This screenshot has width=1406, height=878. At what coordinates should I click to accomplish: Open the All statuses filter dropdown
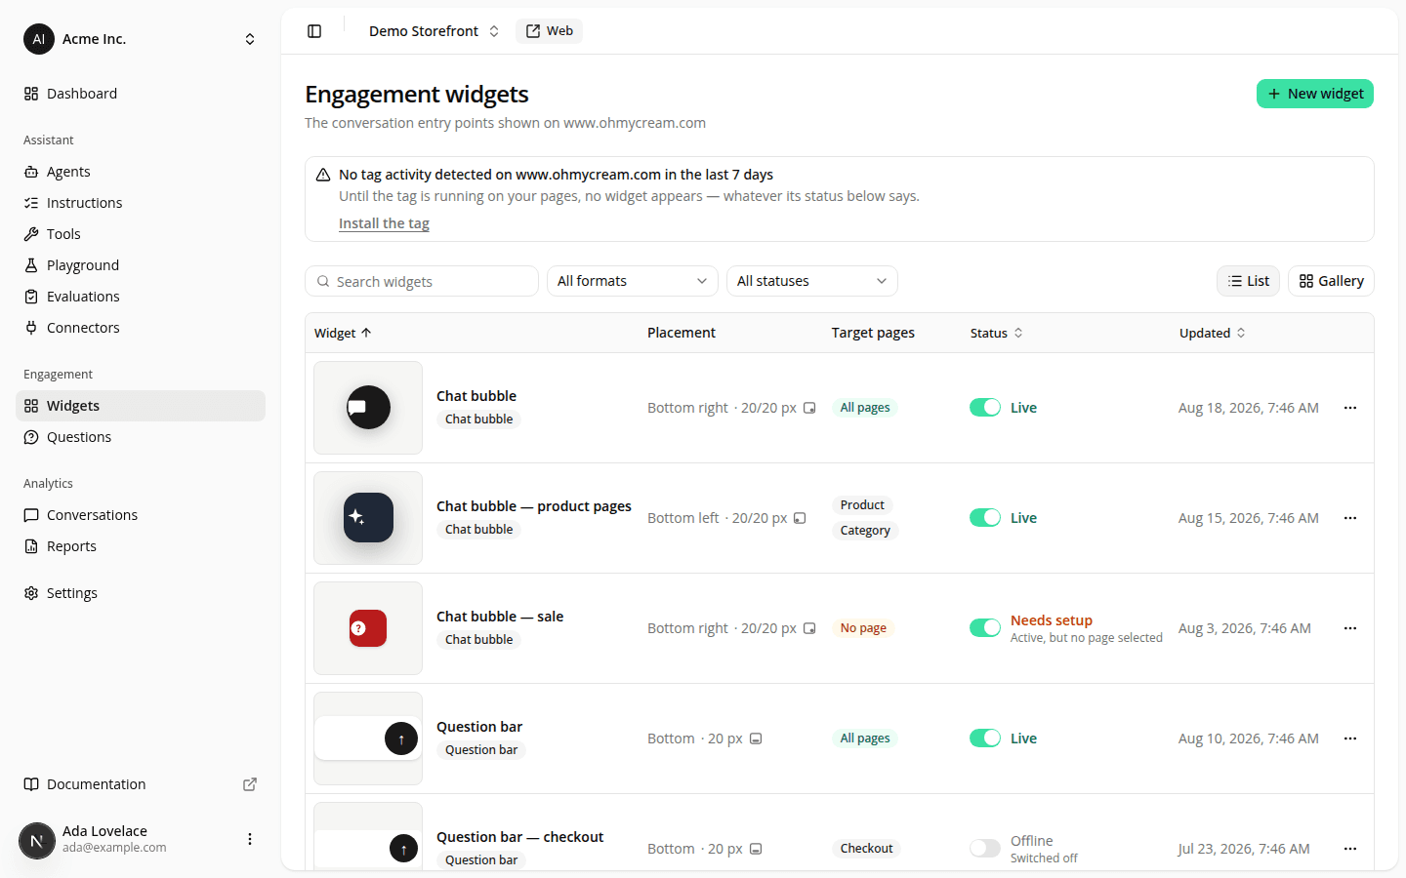click(812, 281)
